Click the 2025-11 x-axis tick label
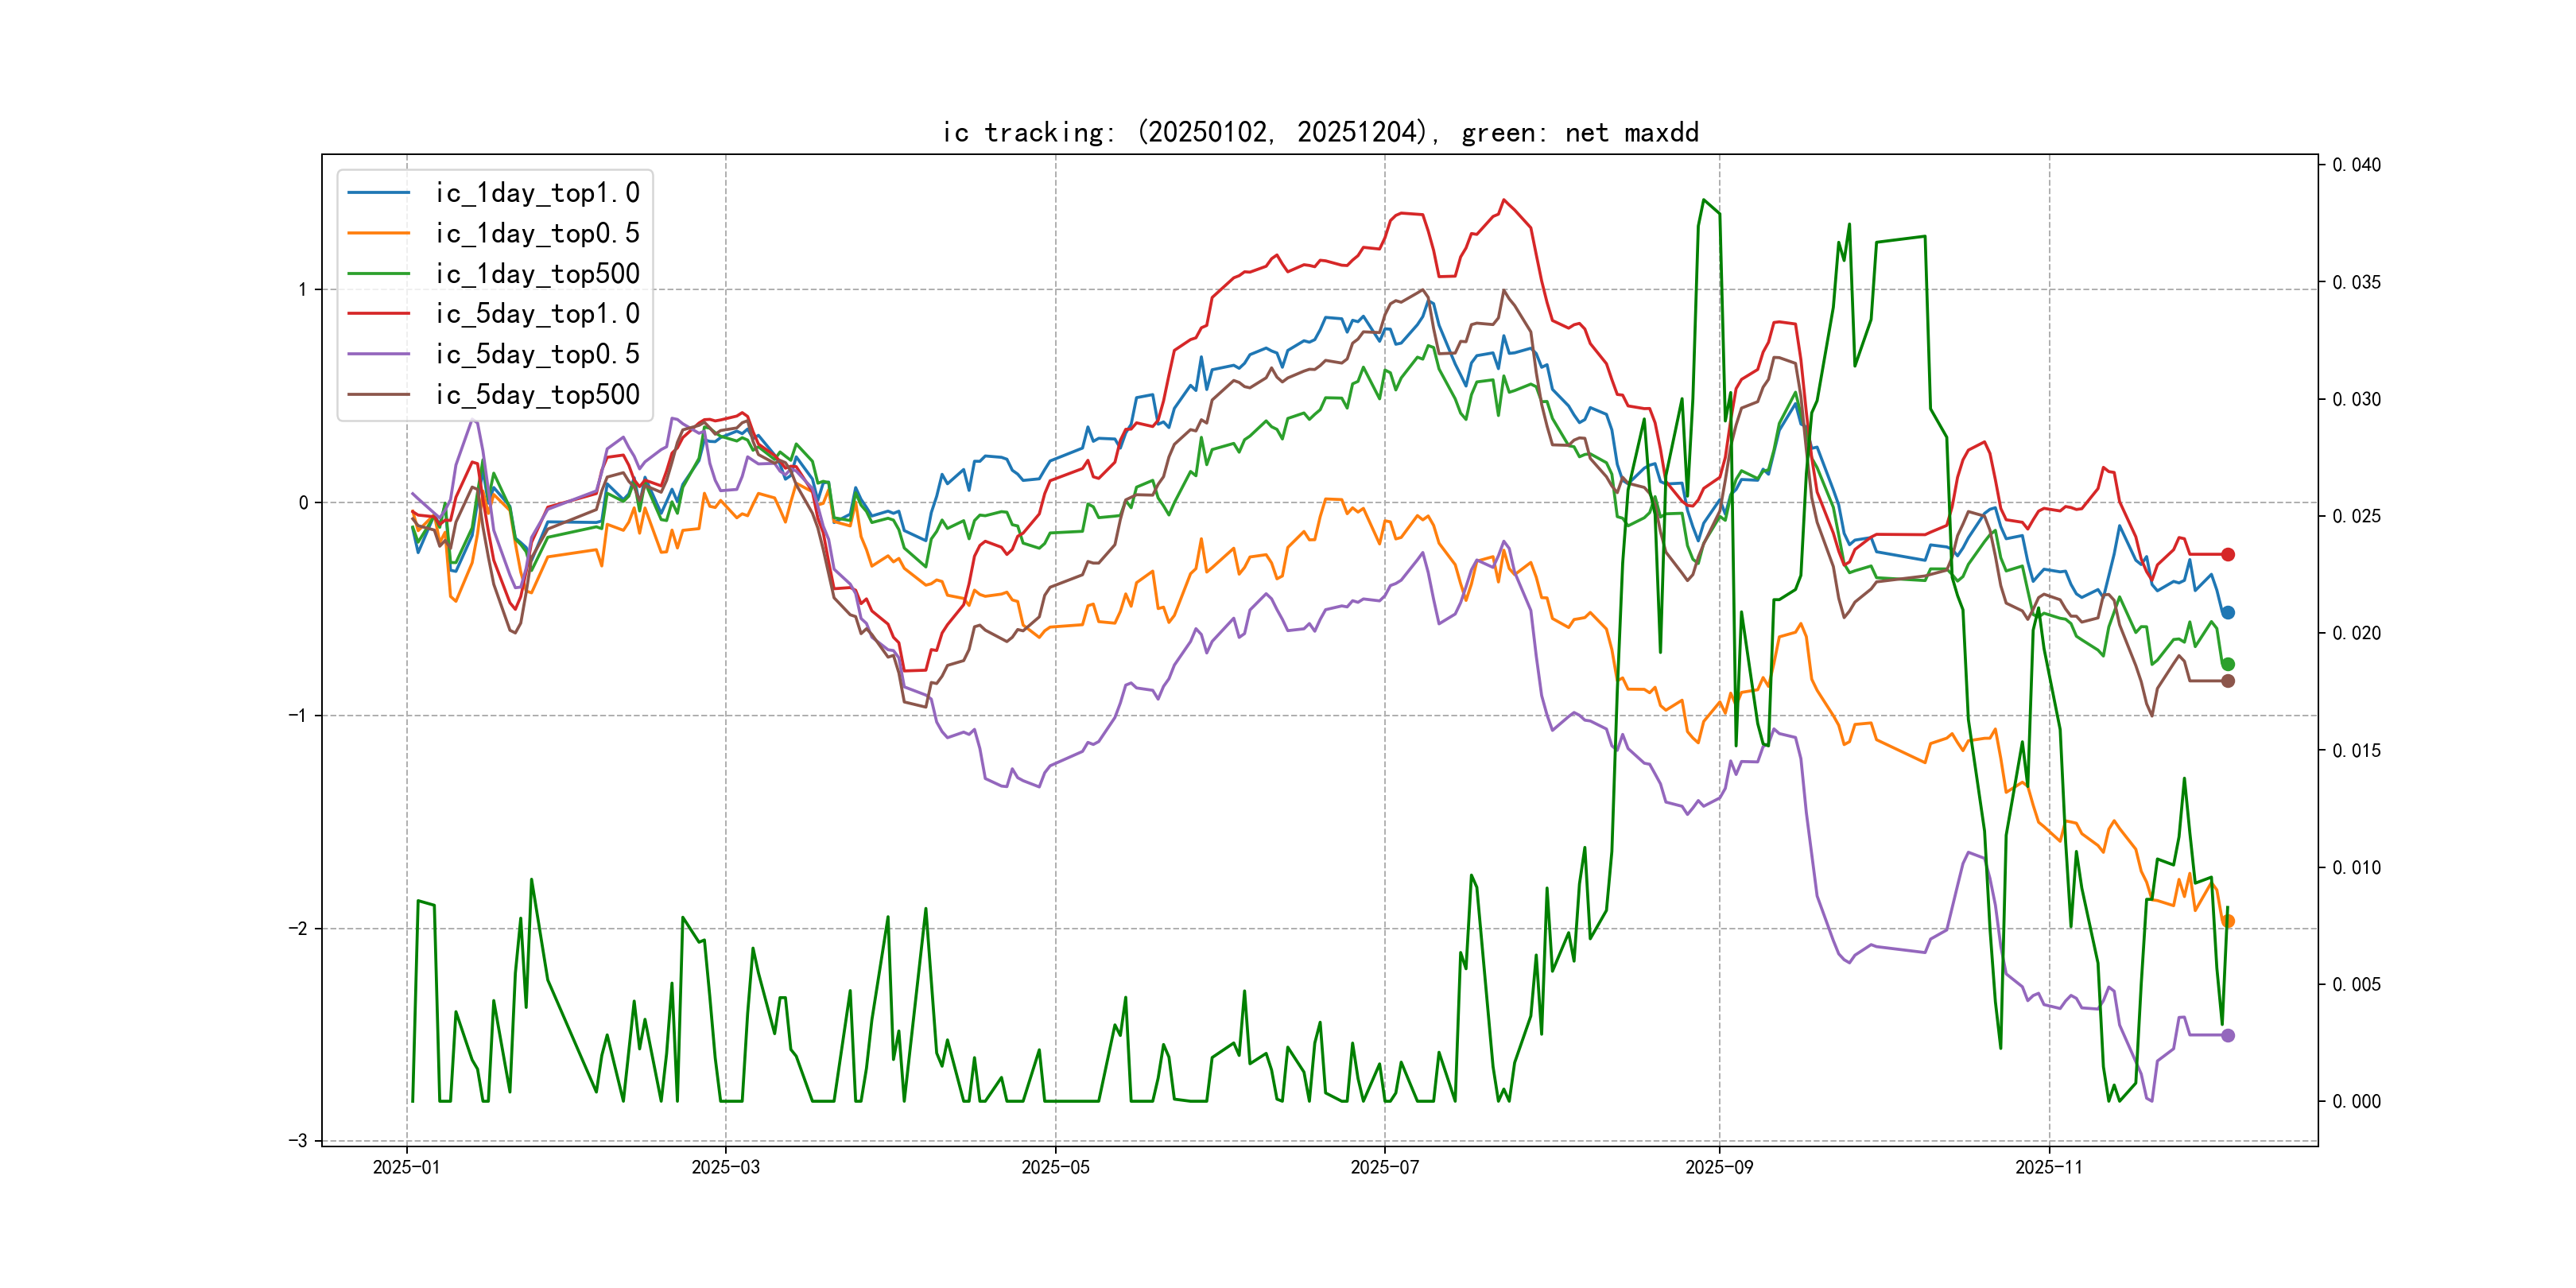The height and width of the screenshot is (1288, 2576). (x=2048, y=1167)
